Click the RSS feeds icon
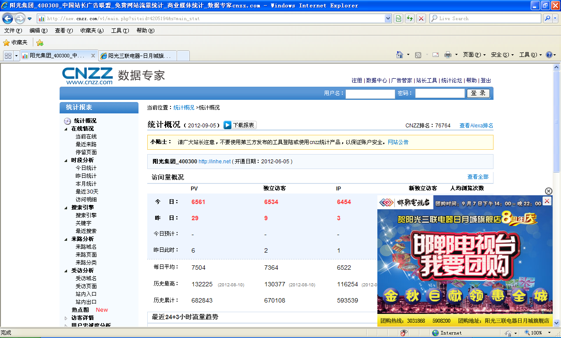Screen dimensions: 561x338 (x=418, y=55)
